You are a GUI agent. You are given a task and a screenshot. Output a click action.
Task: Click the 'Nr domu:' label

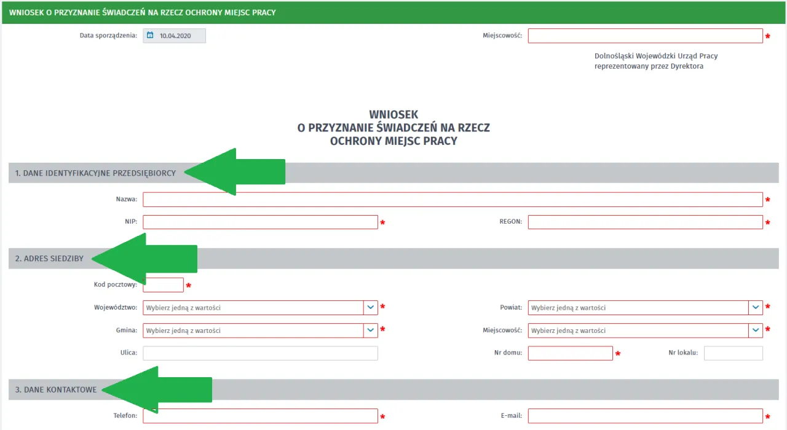pyautogui.click(x=508, y=353)
